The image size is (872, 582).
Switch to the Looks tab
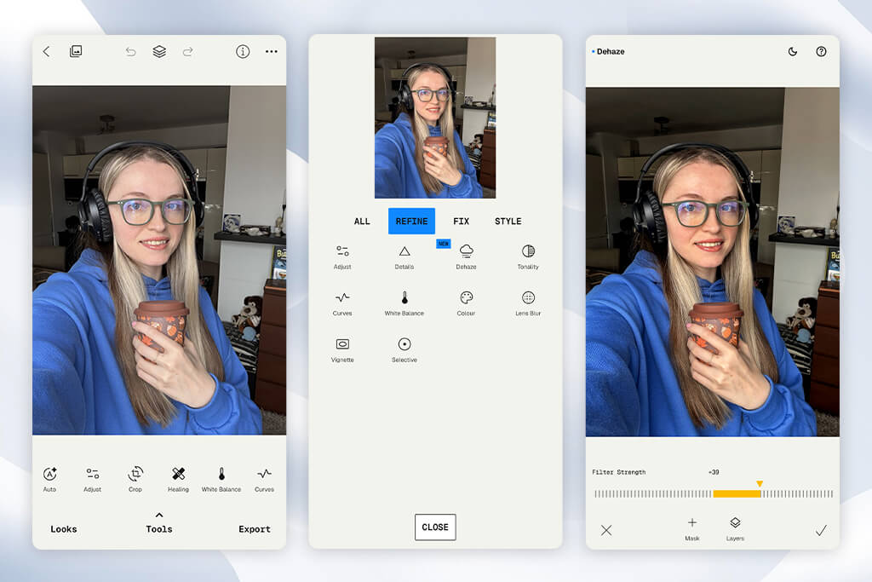pos(63,529)
